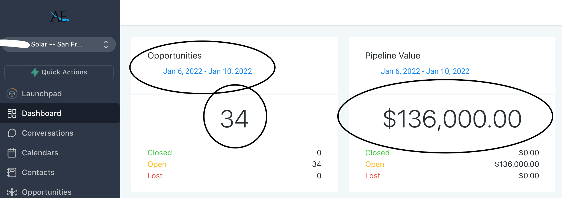This screenshot has width=562, height=198.
Task: Click the Dashboard grid icon
Action: pos(12,113)
